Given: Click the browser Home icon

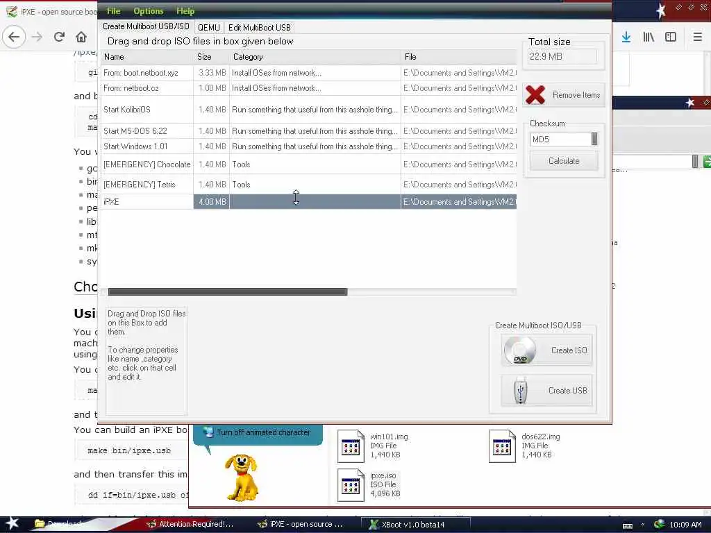Looking at the screenshot, I should (81, 37).
